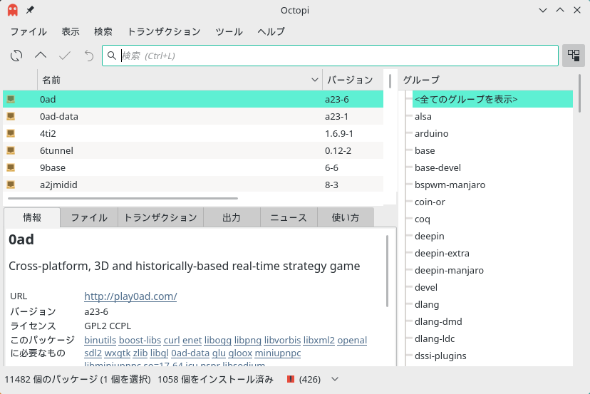Open the ツール menu
Viewport: 590px width, 394px height.
tap(229, 31)
